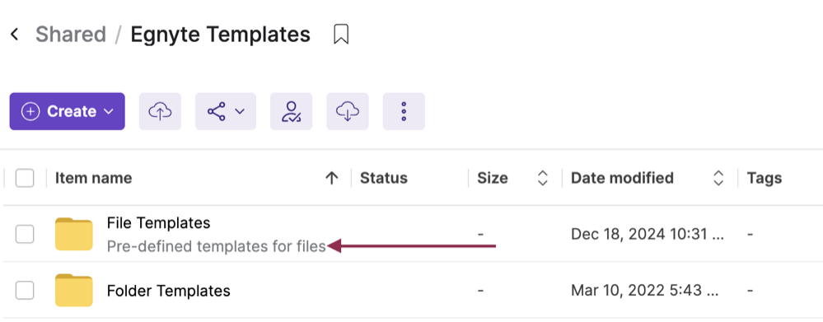Click the cloud upload icon

coord(160,111)
